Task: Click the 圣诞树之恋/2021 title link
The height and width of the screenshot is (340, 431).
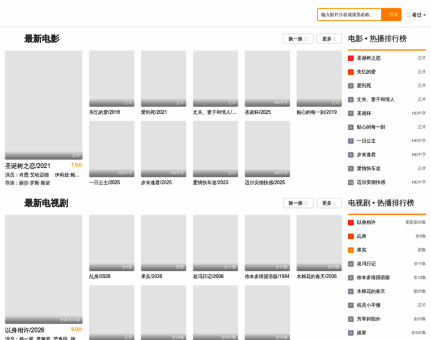Action: pos(27,166)
